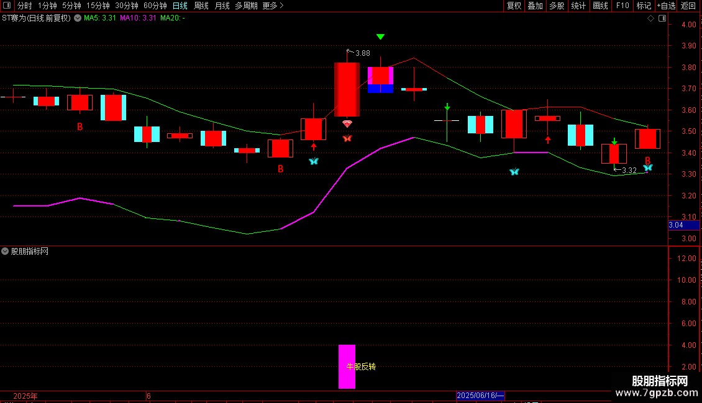
Task: Switch to 分时 intraday view
Action: pos(25,6)
